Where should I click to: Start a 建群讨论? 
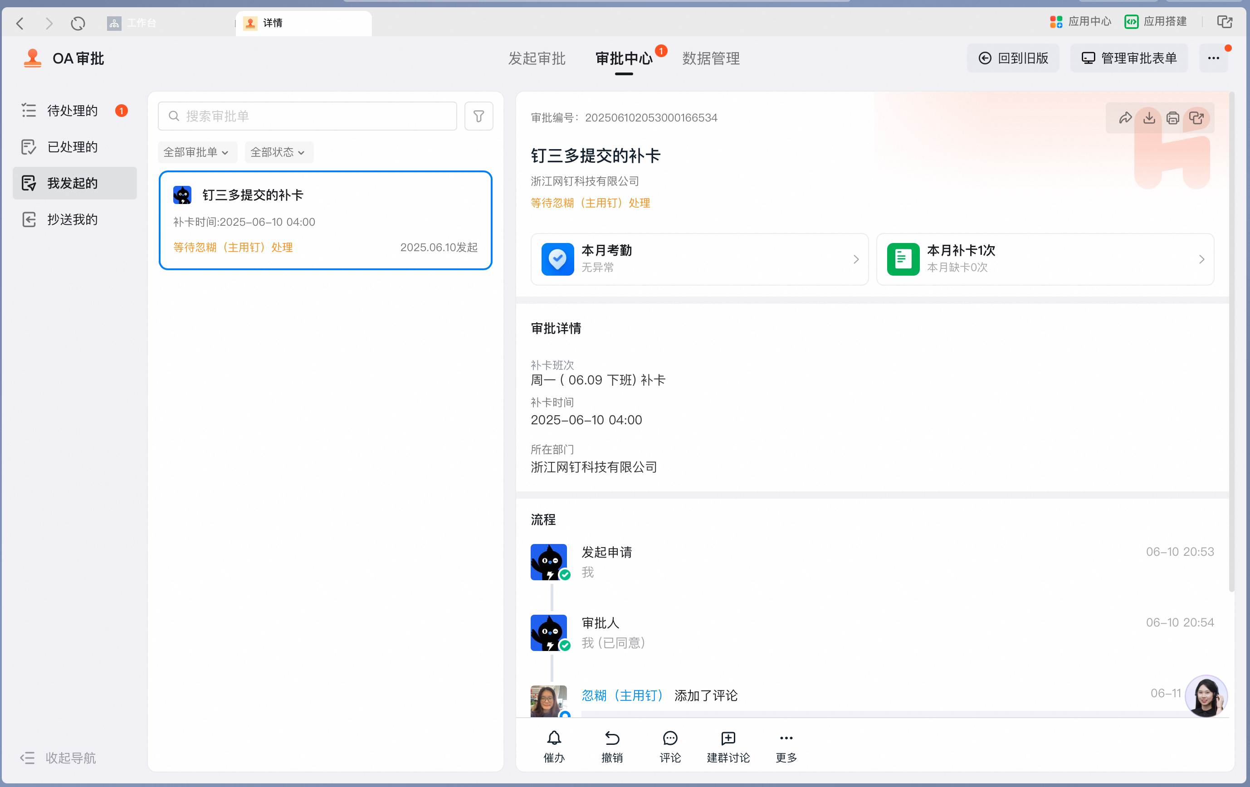[728, 747]
